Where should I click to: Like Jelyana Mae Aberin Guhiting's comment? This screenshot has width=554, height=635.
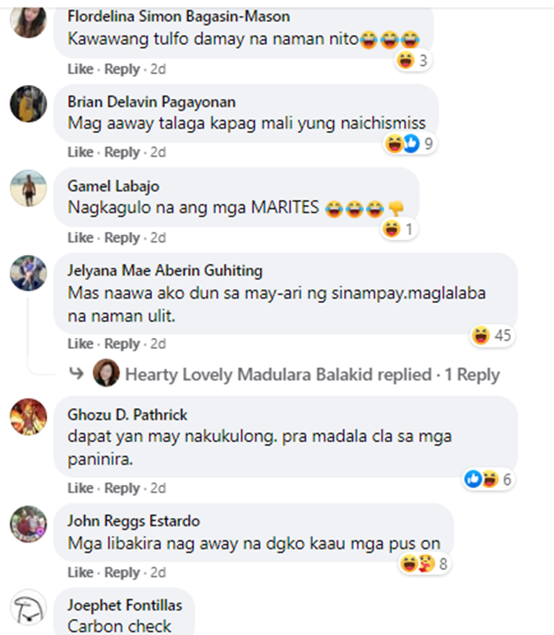click(x=80, y=344)
